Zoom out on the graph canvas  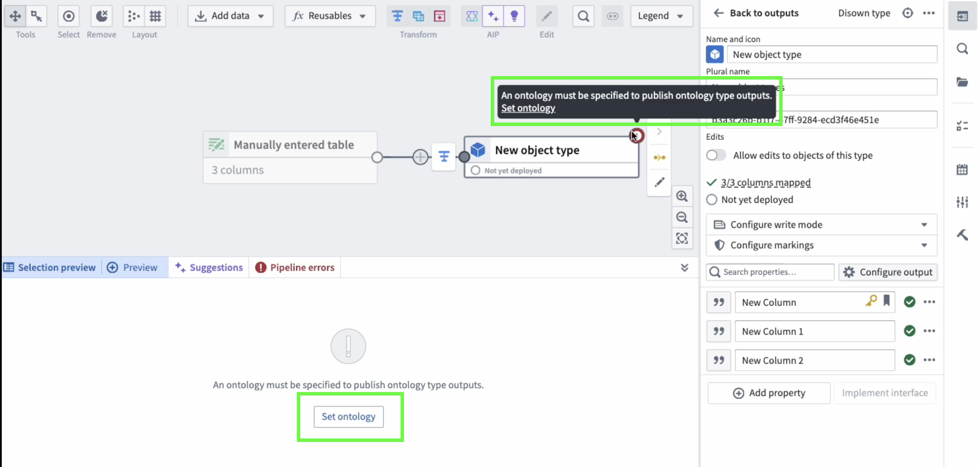pos(682,217)
